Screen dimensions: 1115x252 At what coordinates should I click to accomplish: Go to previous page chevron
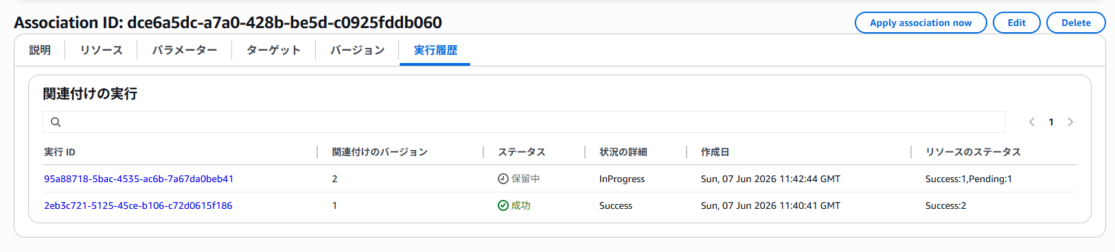pos(1031,122)
